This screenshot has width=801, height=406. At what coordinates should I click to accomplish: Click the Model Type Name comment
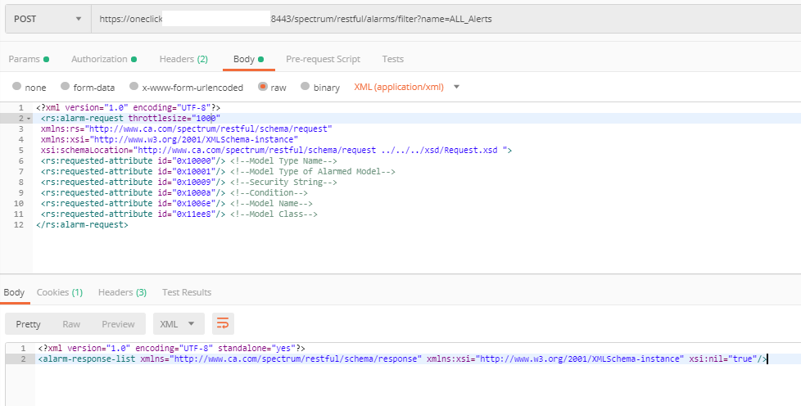point(283,161)
